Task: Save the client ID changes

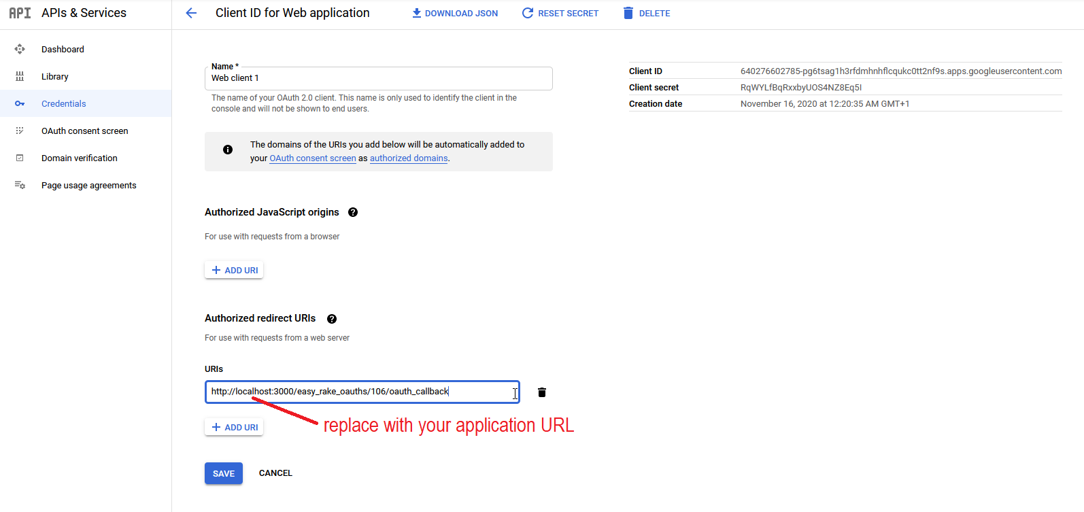Action: point(223,473)
